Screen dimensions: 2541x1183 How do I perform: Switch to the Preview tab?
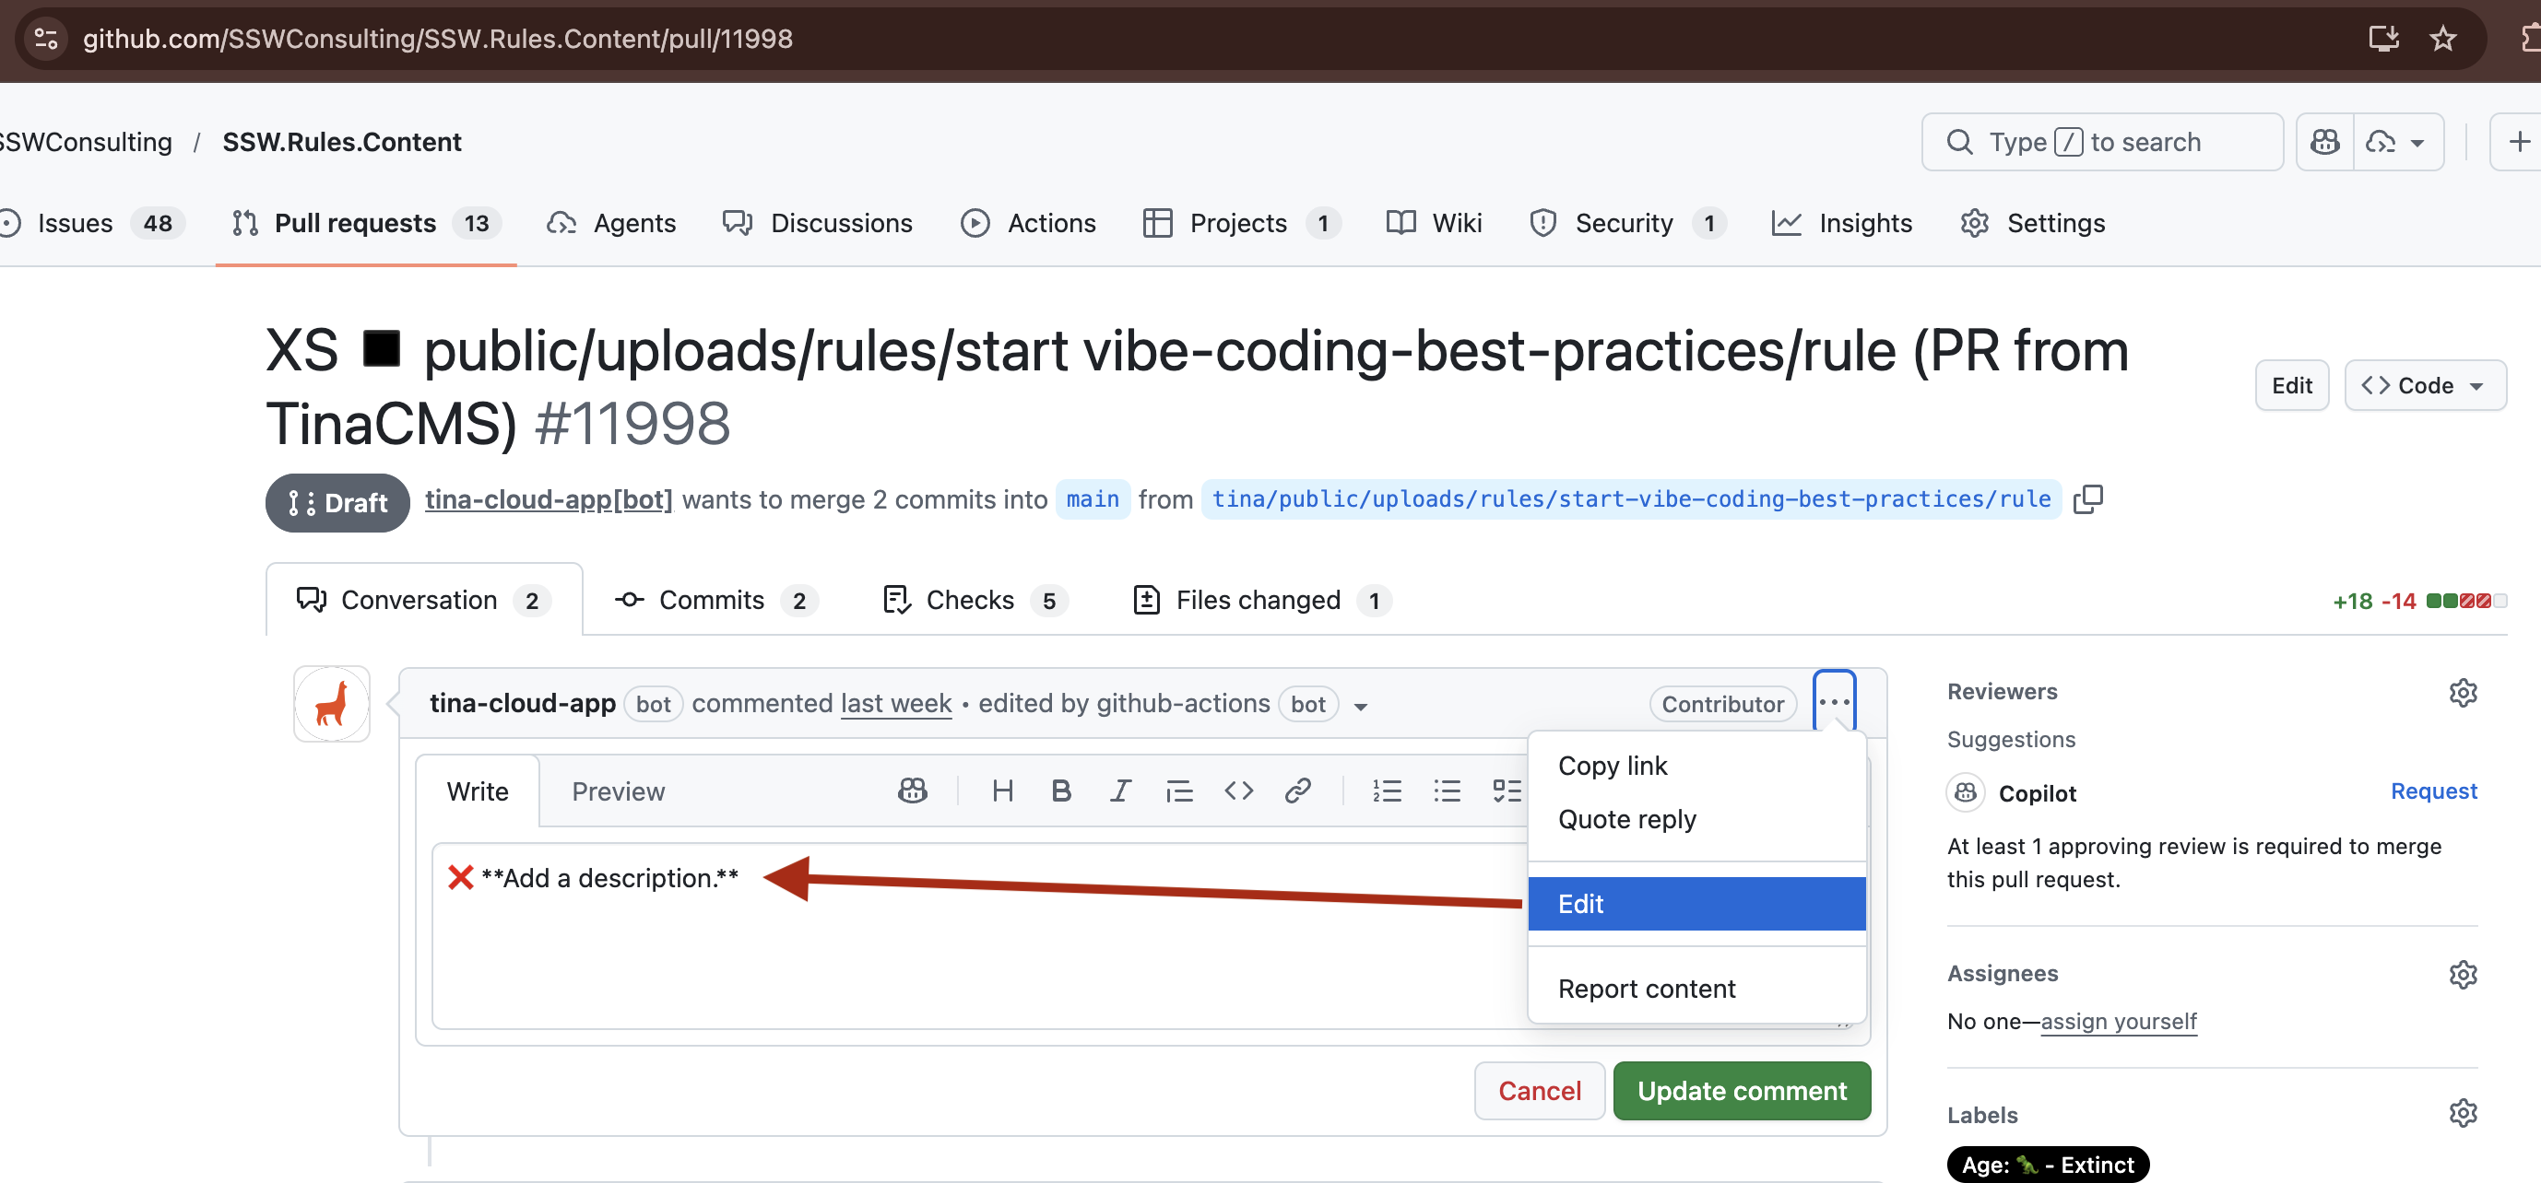coord(618,791)
